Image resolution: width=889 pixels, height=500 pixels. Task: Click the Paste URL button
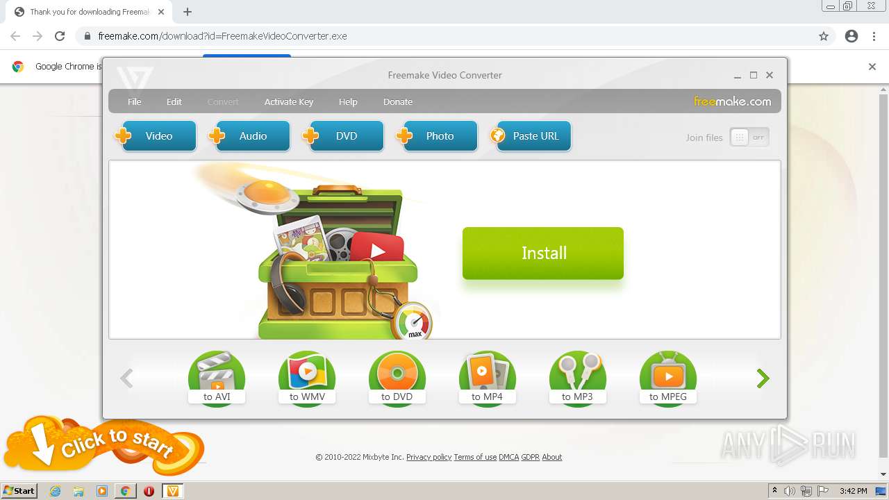click(x=533, y=136)
